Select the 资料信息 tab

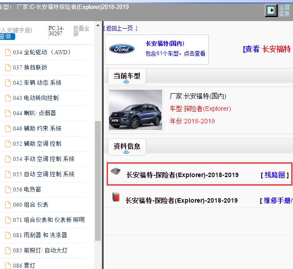point(127,147)
